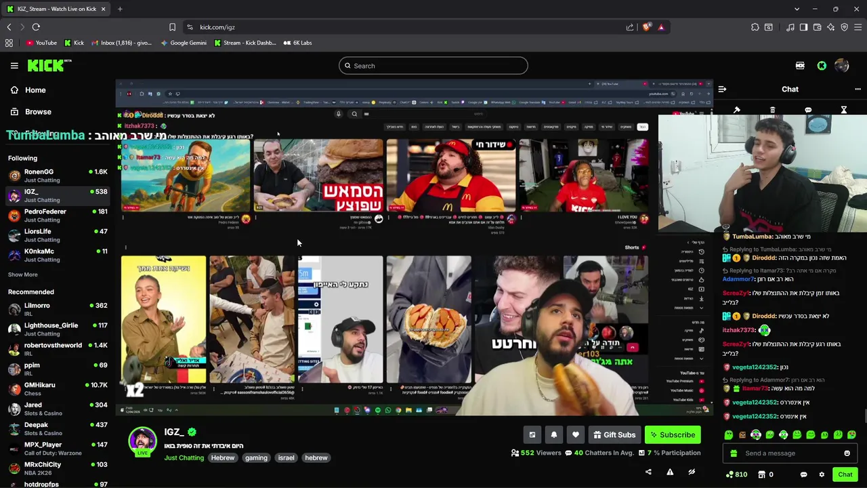This screenshot has height=488, width=867.
Task: Click the chat trash can icon
Action: [772, 110]
